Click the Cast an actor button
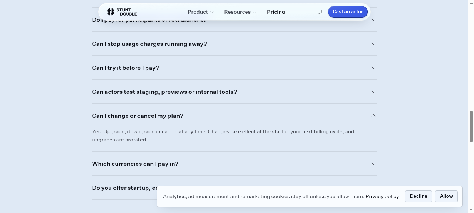 pyautogui.click(x=348, y=12)
